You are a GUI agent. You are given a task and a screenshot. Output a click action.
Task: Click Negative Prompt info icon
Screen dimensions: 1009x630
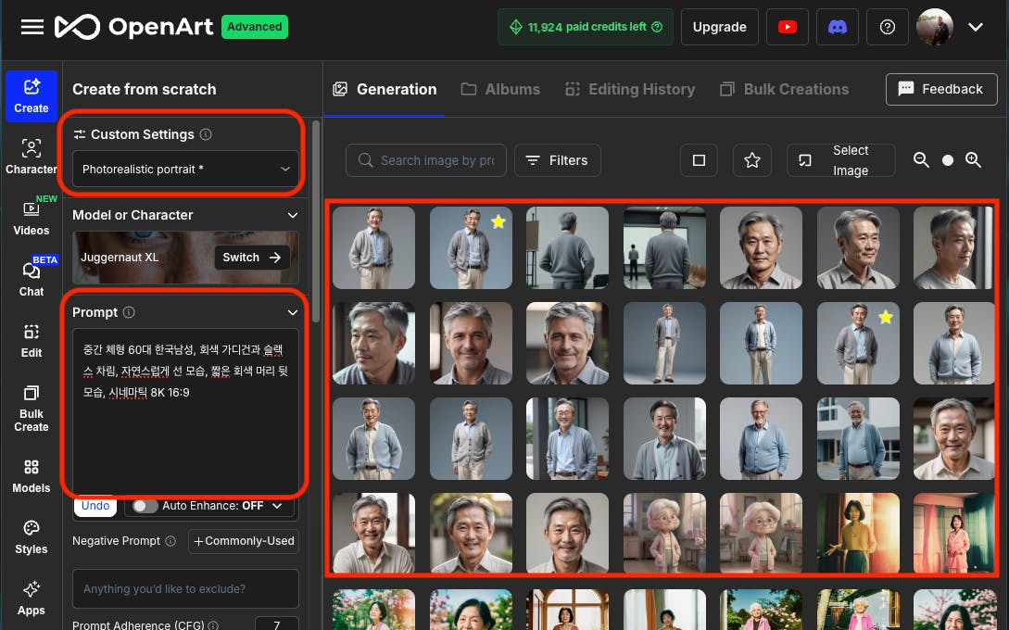coord(170,541)
